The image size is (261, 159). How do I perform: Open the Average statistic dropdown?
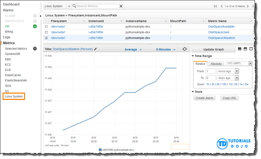[x=133, y=49]
